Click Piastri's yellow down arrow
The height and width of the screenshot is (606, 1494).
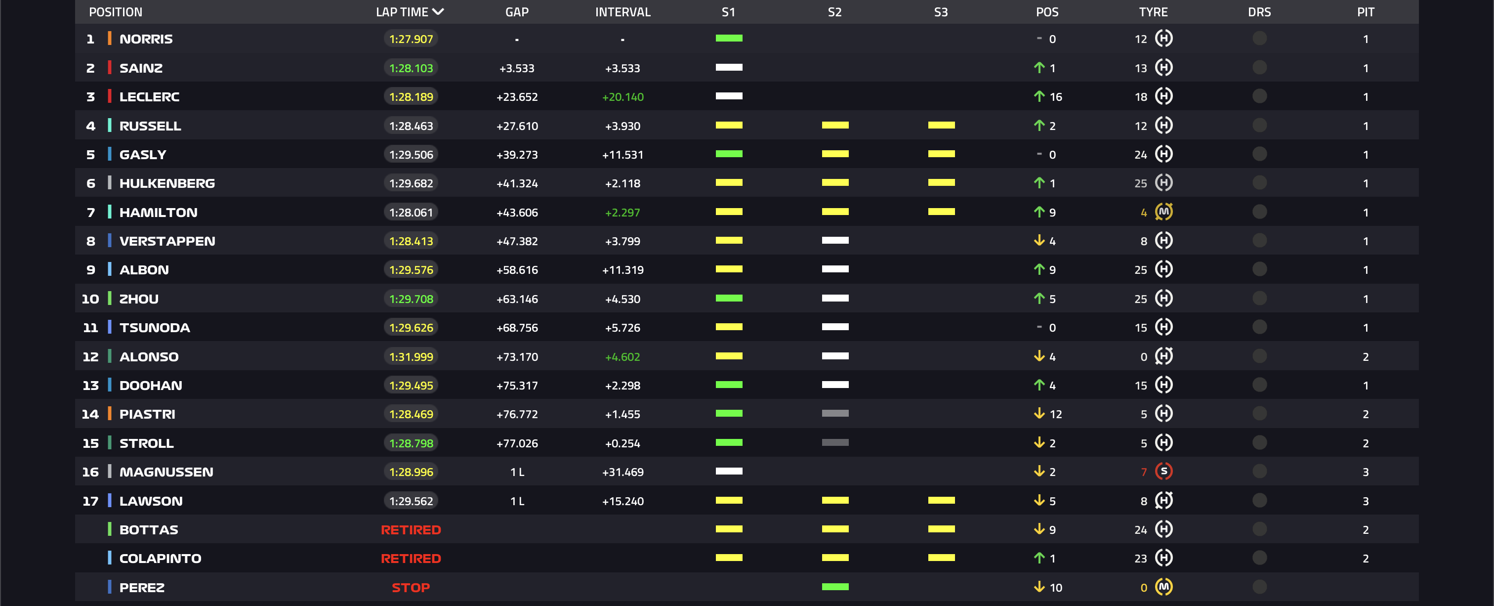point(1038,413)
